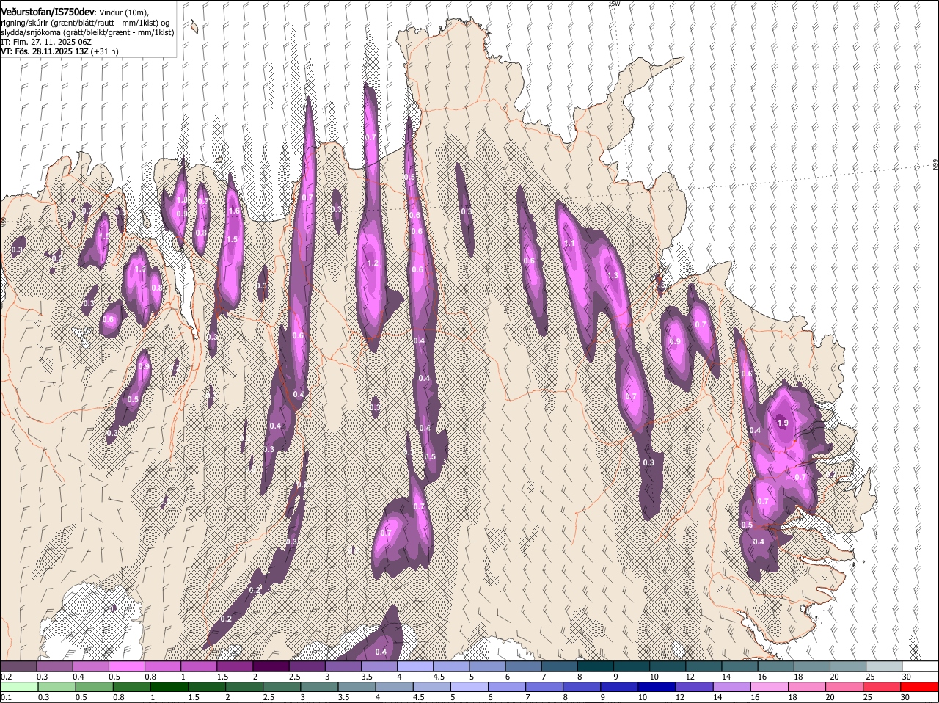Click the 'VT: Fös. 28.11.2025 13Z' valid time

44,51
